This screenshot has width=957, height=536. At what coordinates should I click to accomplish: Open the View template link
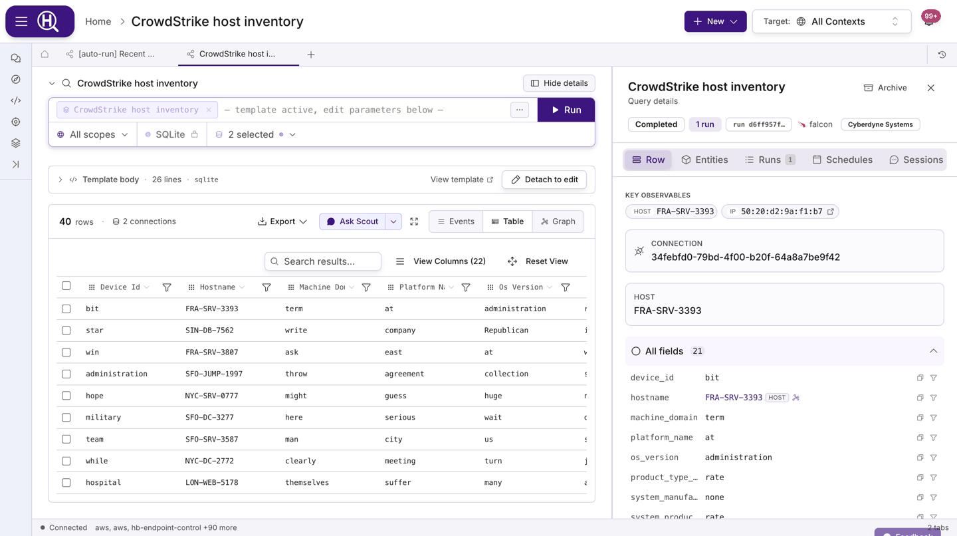coord(462,180)
